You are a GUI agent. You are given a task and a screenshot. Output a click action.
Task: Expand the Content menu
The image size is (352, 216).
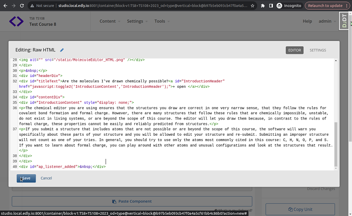click(x=110, y=21)
